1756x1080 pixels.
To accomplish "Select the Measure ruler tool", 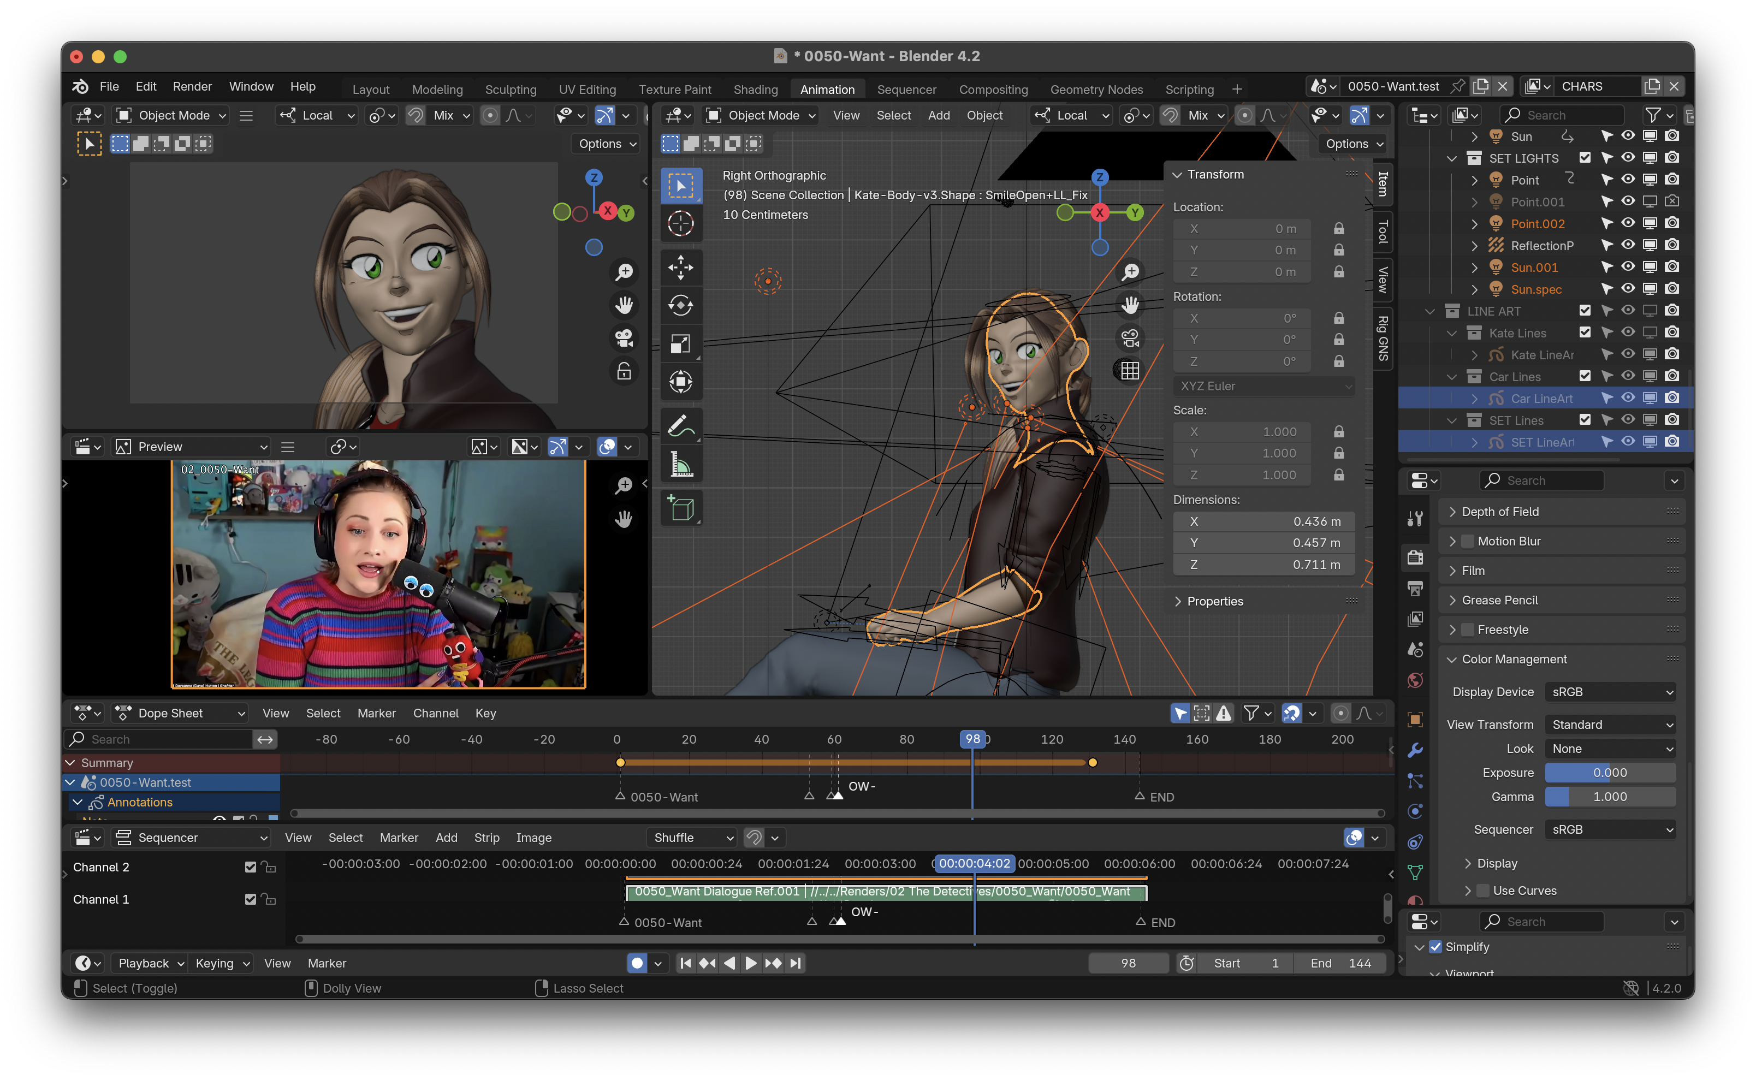I will 680,465.
